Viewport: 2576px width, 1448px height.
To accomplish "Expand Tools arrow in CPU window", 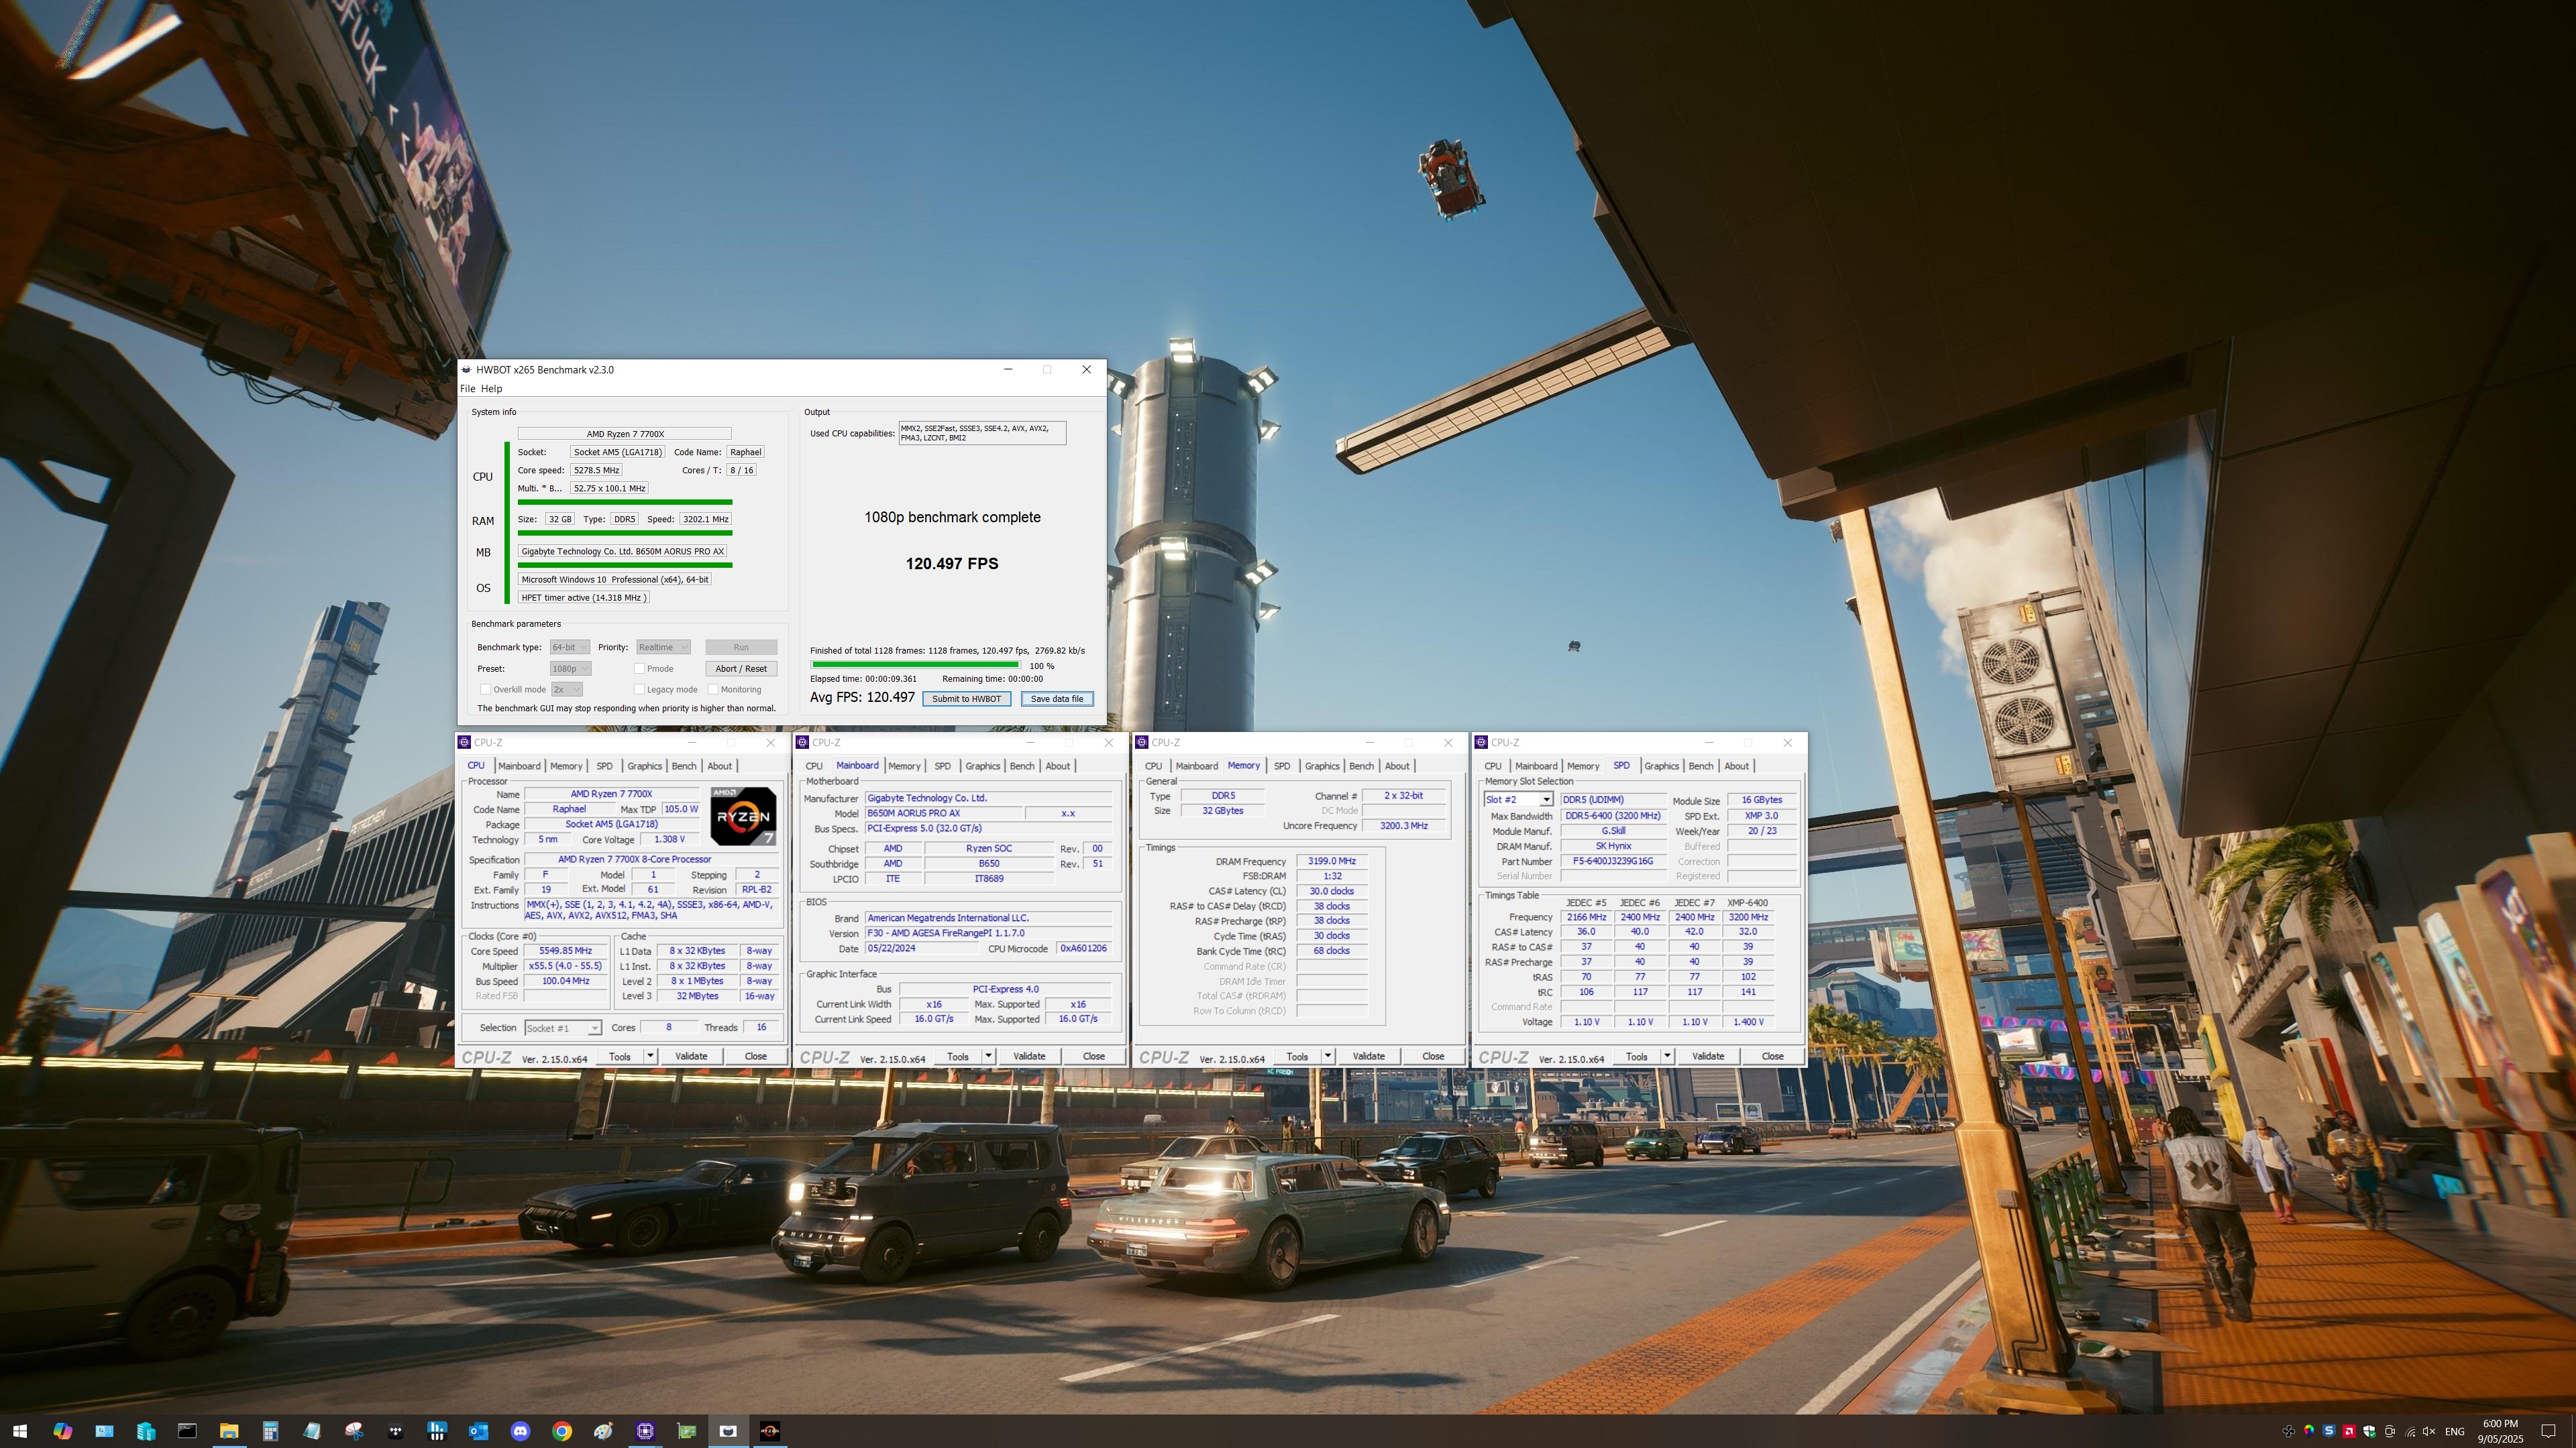I will (x=650, y=1057).
